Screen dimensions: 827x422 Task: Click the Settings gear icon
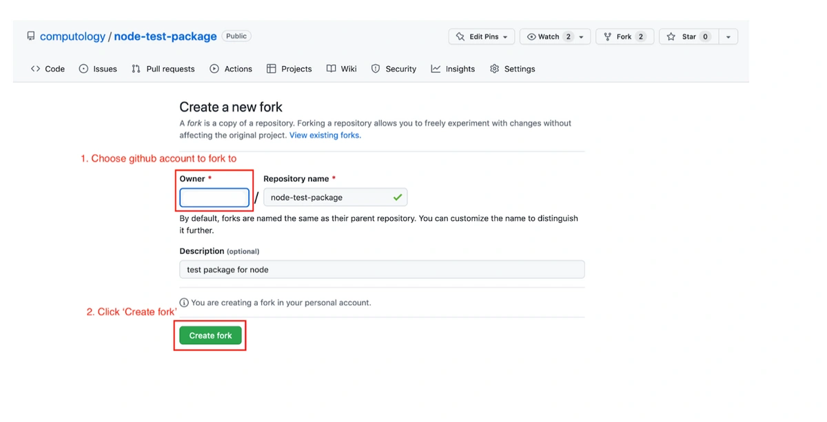pyautogui.click(x=494, y=69)
